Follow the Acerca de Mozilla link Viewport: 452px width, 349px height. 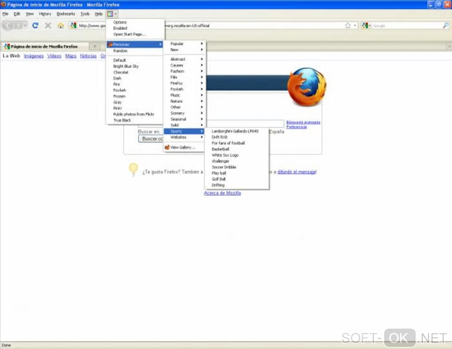click(x=222, y=193)
